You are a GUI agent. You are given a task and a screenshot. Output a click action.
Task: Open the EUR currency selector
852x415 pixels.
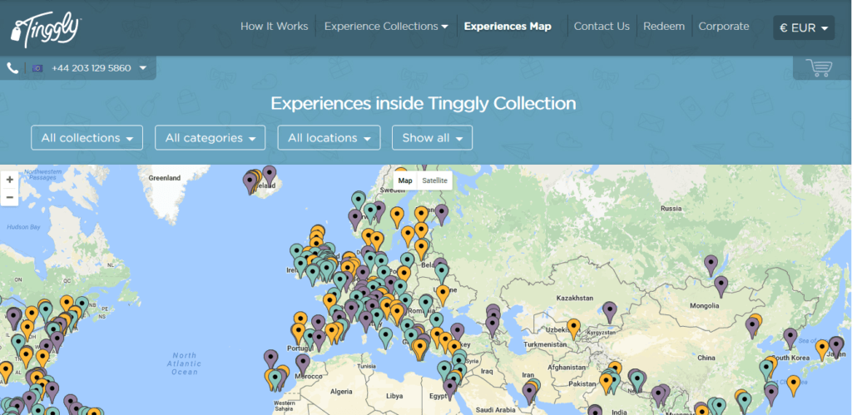804,28
